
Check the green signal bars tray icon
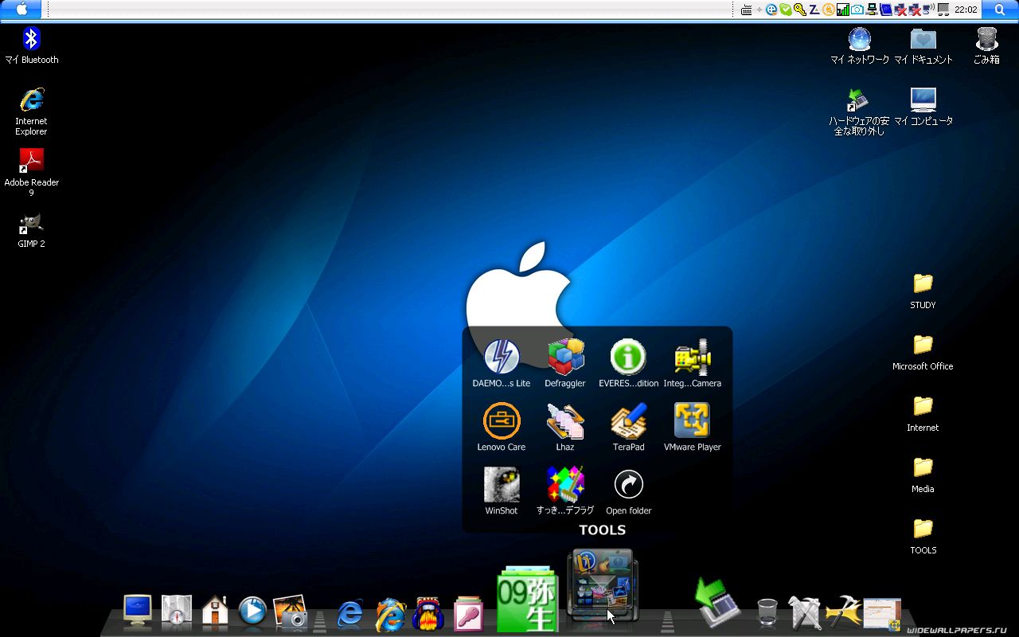pyautogui.click(x=843, y=10)
